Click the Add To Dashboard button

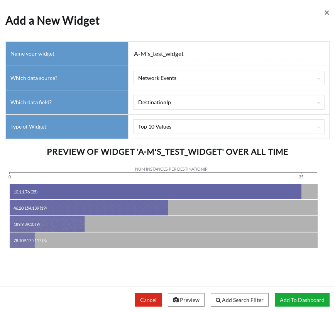click(302, 300)
